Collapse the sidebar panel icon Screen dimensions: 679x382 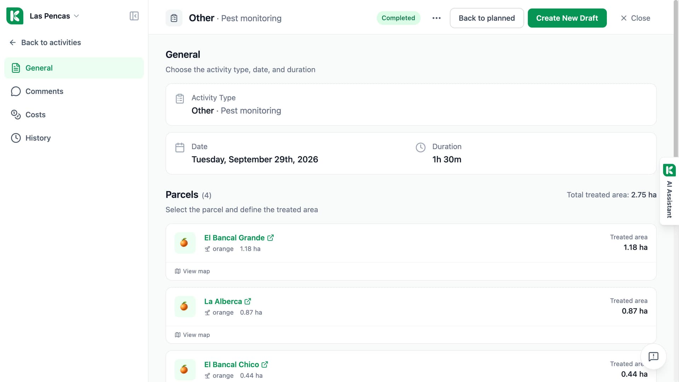pos(134,16)
